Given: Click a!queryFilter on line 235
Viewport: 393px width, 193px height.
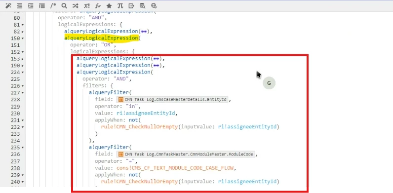Looking at the screenshot, I should 109,147.
